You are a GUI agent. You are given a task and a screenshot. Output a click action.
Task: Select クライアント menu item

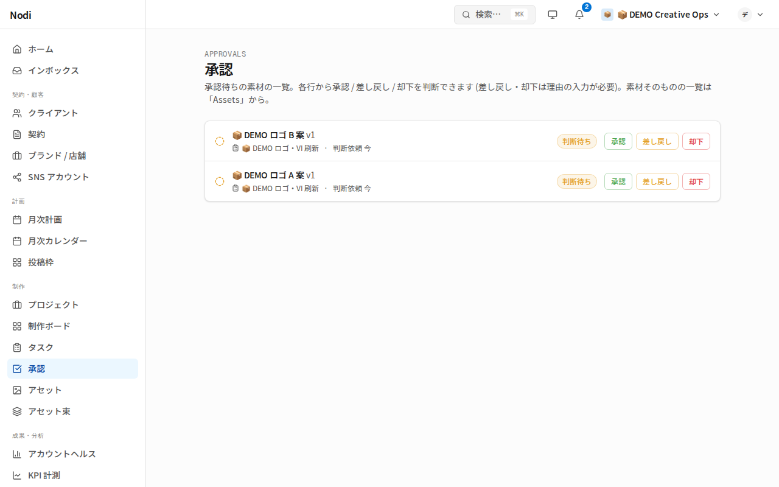[x=72, y=113]
